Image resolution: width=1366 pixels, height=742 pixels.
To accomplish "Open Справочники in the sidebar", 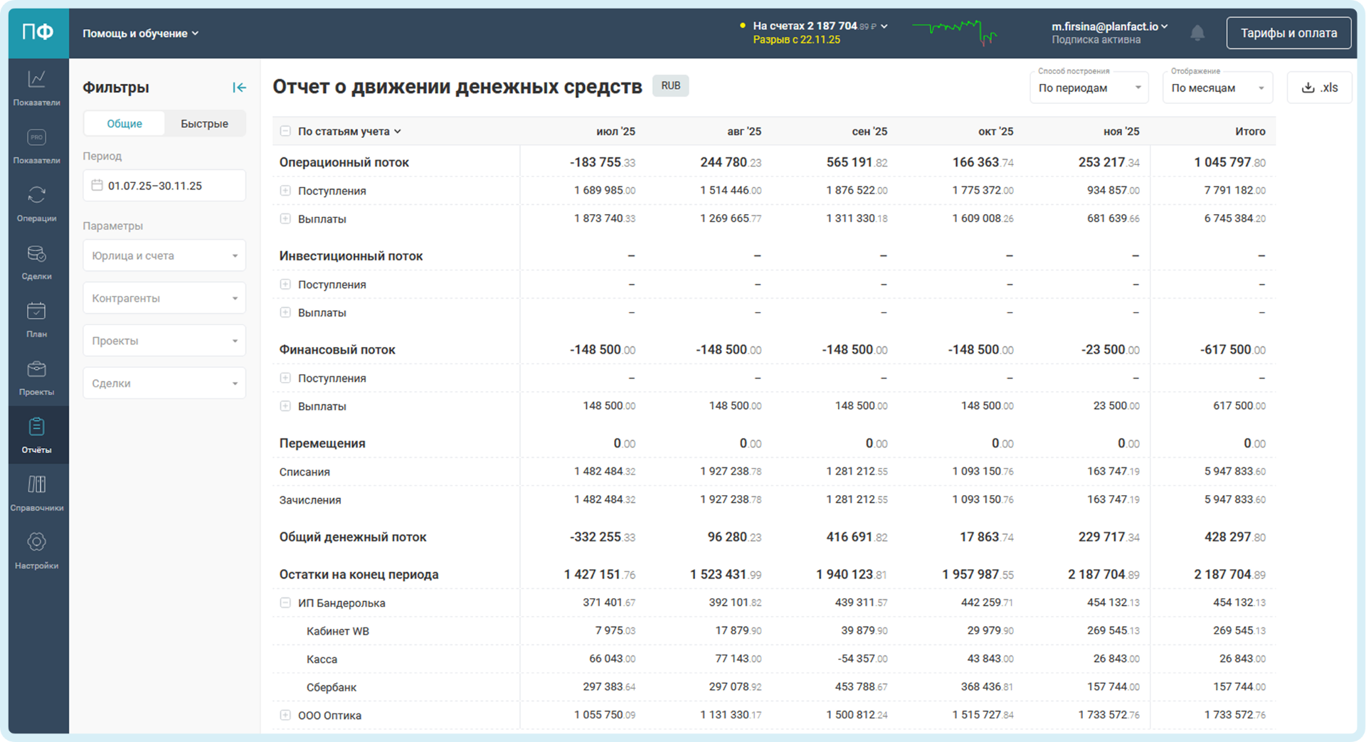I will point(37,492).
